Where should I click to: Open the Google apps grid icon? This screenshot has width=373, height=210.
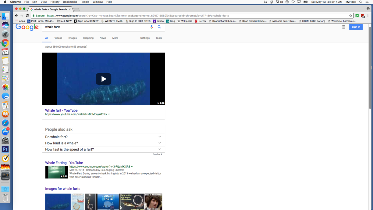coord(343,27)
